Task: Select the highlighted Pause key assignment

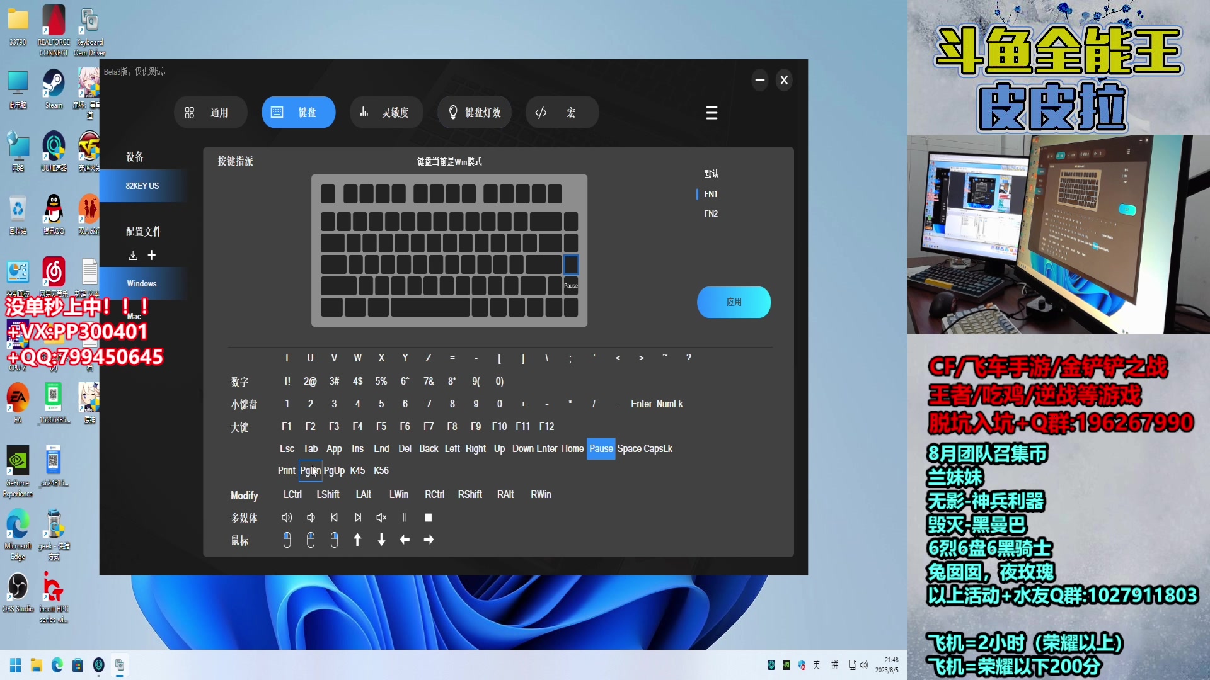Action: [x=601, y=448]
